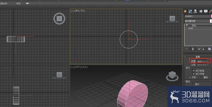Screen dimensions: 212x107
Task: Click the ViewCube in the left viewport
Action: [59, 75]
